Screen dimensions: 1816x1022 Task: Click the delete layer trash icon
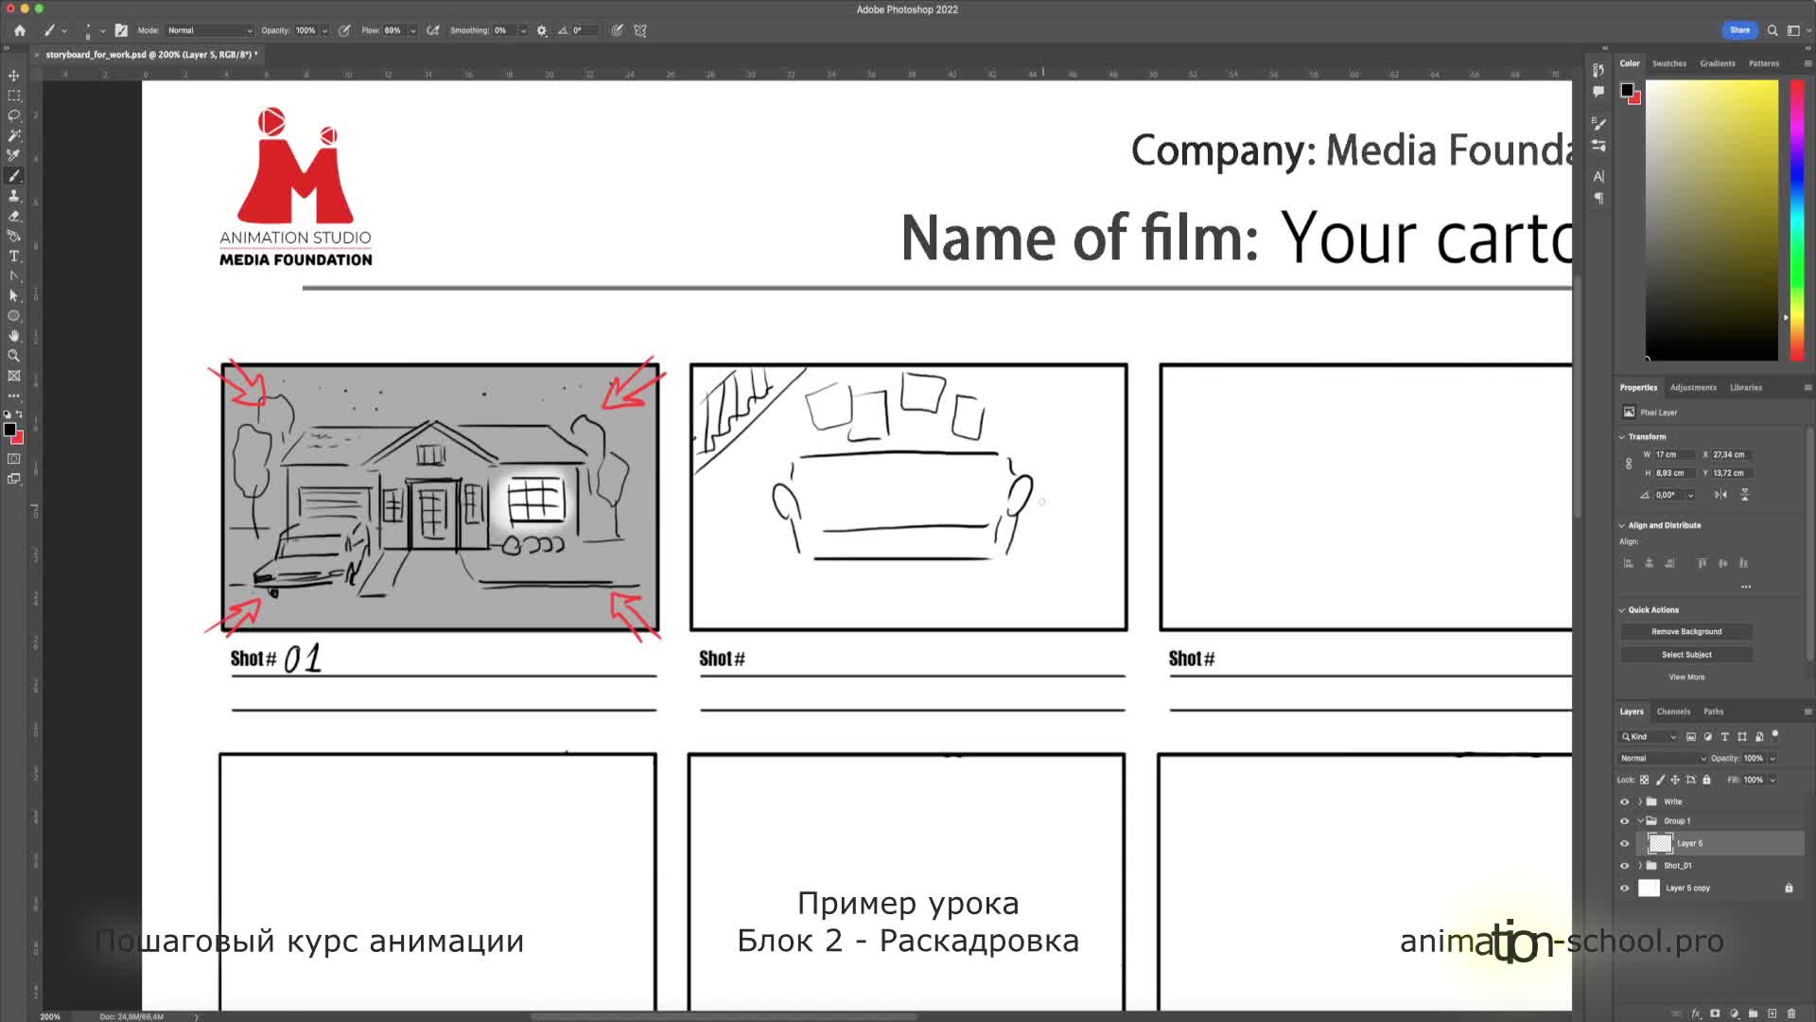coord(1791,1013)
